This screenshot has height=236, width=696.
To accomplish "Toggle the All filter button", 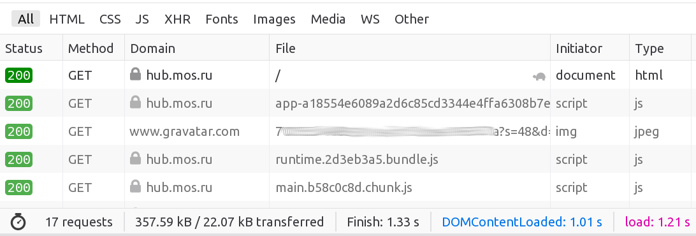I will click(25, 19).
